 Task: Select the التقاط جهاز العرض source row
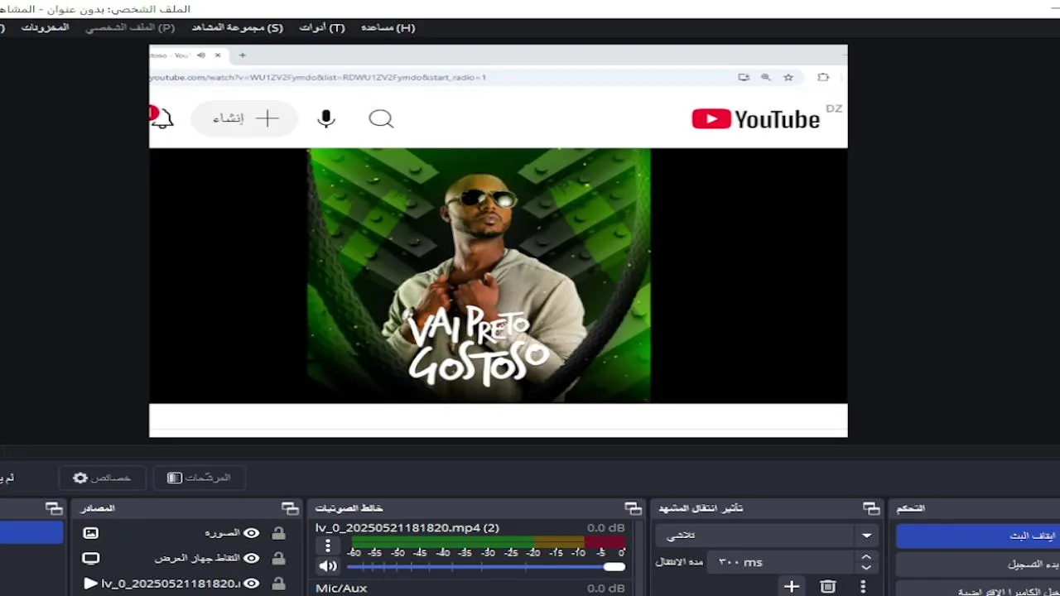185,559
